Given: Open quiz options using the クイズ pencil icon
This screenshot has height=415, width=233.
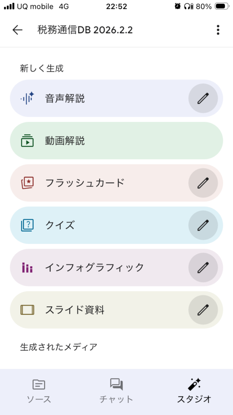Looking at the screenshot, I should tap(203, 225).
